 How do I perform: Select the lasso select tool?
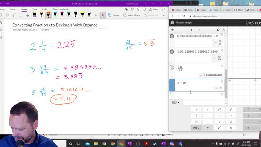(x=21, y=16)
